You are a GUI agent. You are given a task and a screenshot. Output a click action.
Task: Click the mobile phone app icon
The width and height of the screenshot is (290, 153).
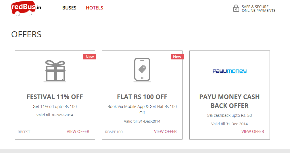coord(142,70)
